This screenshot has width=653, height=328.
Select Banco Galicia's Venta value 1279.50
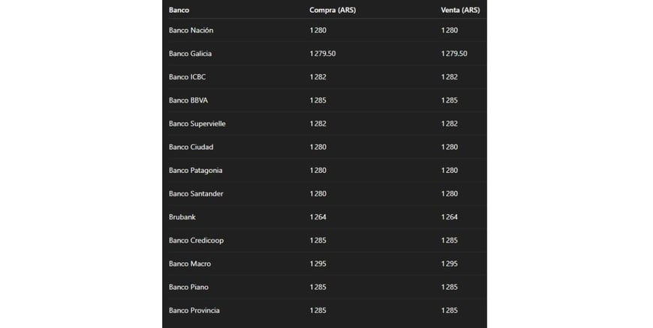[x=454, y=54]
